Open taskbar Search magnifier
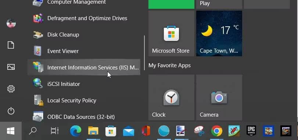The width and height of the screenshot is (298, 140). click(x=33, y=131)
